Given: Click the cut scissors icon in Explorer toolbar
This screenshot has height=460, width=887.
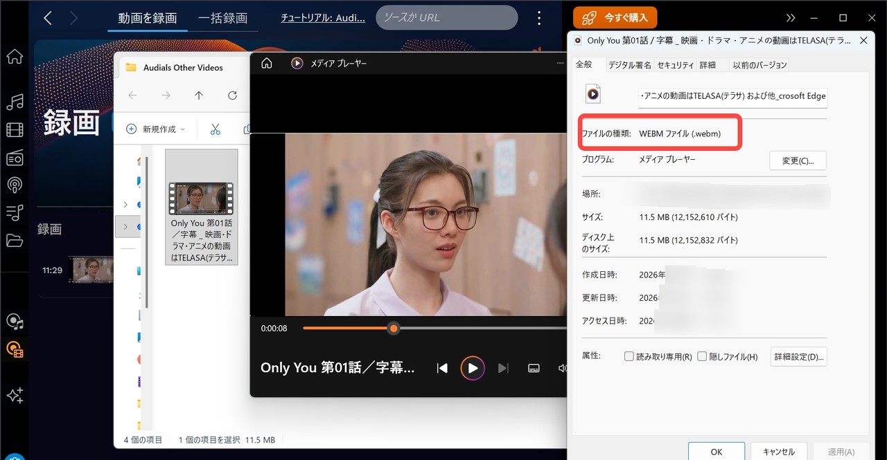Looking at the screenshot, I should point(215,129).
